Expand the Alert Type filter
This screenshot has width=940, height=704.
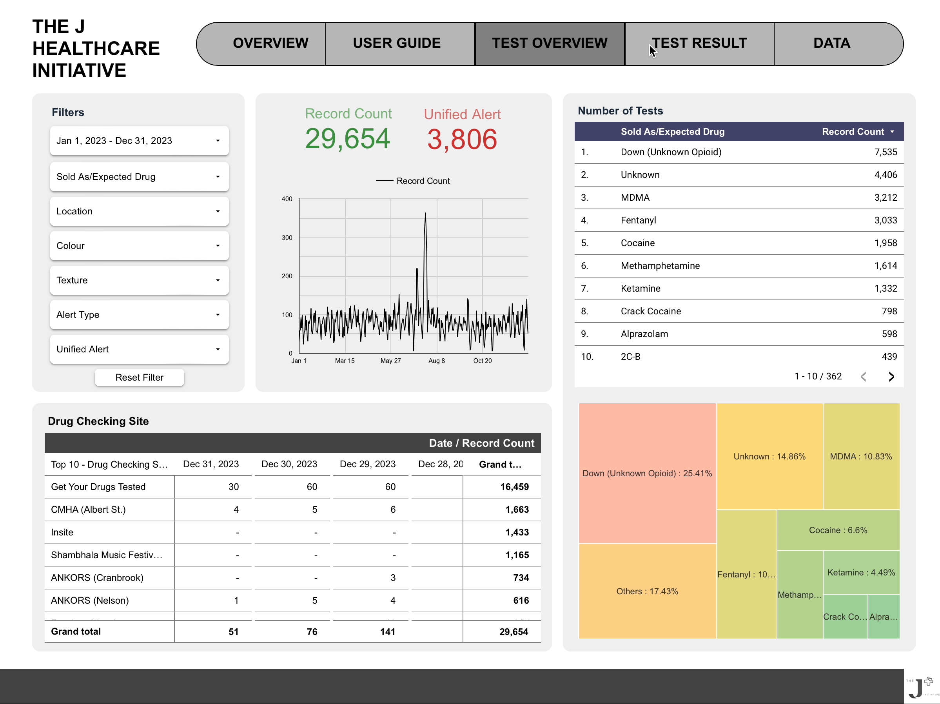140,314
